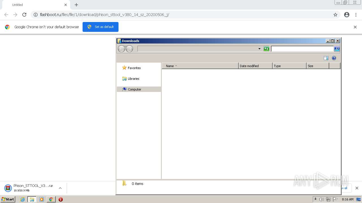Dismiss the default browser notification bar
This screenshot has height=203, width=362.
[x=355, y=27]
